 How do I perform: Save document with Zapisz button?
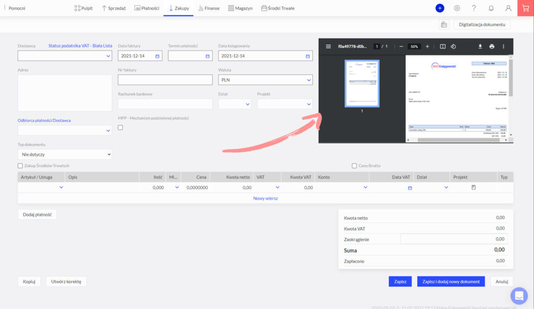(x=400, y=282)
